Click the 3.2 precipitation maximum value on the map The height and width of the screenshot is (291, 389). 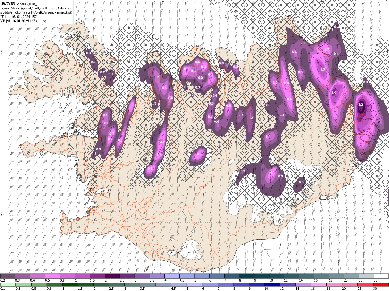point(361,105)
